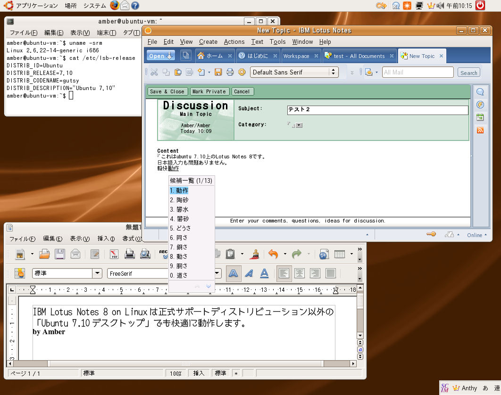Toggle selection mode 標準 in Writer status bar
501x395 pixels.
tap(220, 373)
